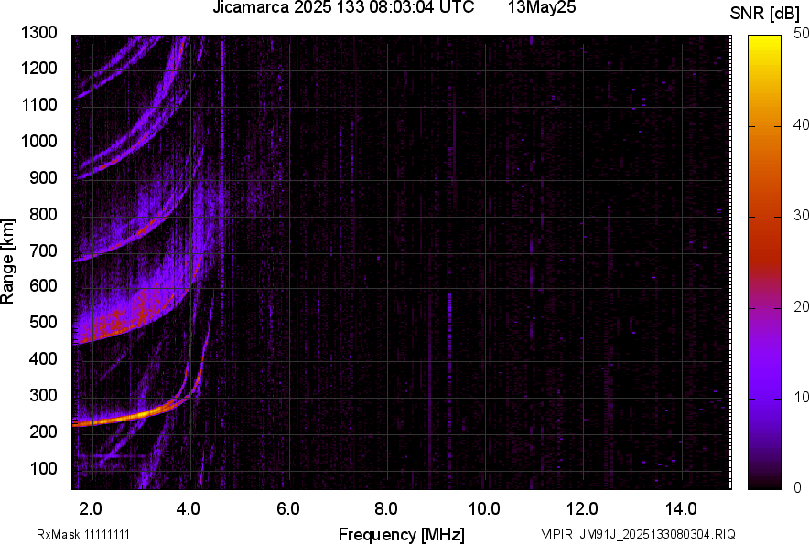Click the '0' colorbar tick label
809x544 pixels.
coord(798,487)
